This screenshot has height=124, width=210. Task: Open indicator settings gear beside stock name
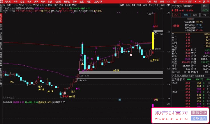click(25, 8)
